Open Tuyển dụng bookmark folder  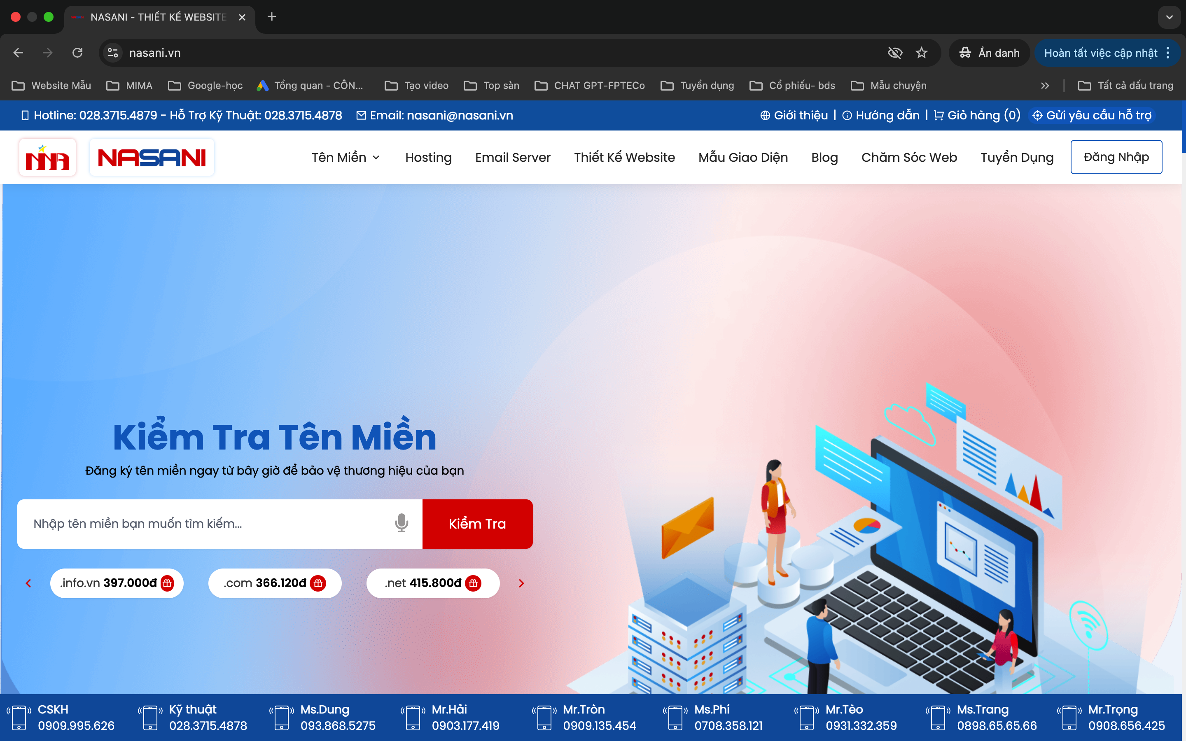[697, 85]
